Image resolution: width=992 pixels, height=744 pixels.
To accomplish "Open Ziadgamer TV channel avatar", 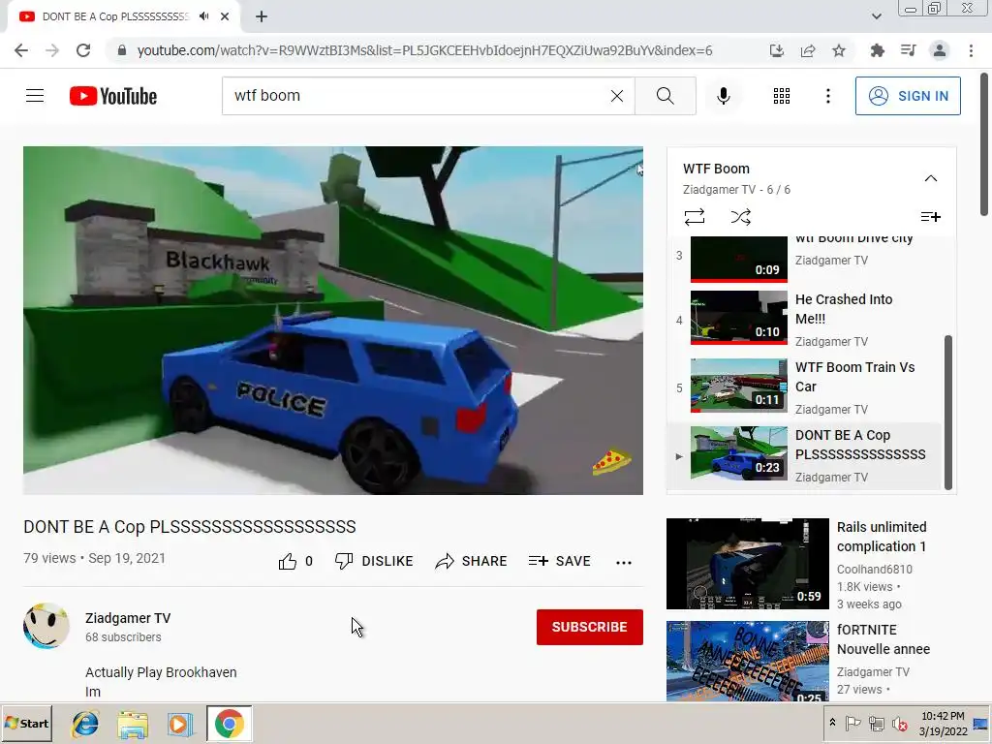I will click(x=46, y=626).
